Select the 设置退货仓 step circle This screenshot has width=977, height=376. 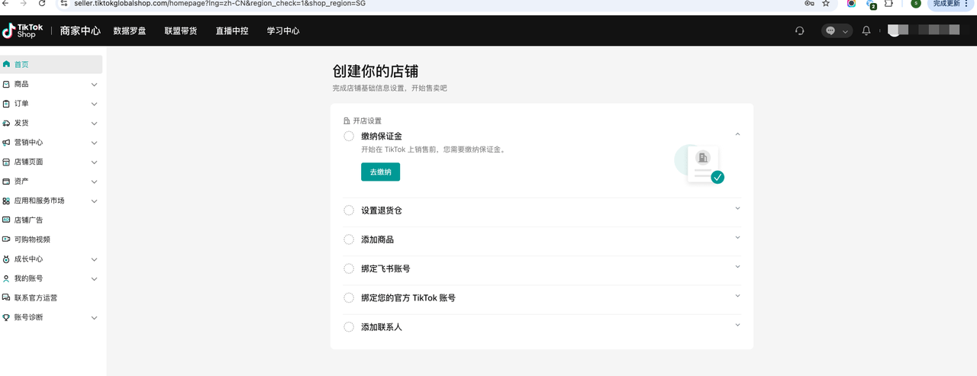tap(349, 210)
